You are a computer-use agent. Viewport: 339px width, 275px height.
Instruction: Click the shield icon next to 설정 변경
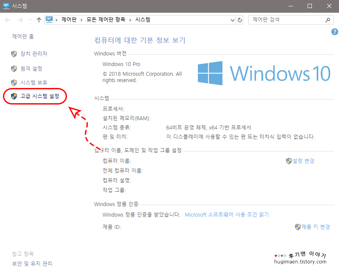tap(289, 161)
